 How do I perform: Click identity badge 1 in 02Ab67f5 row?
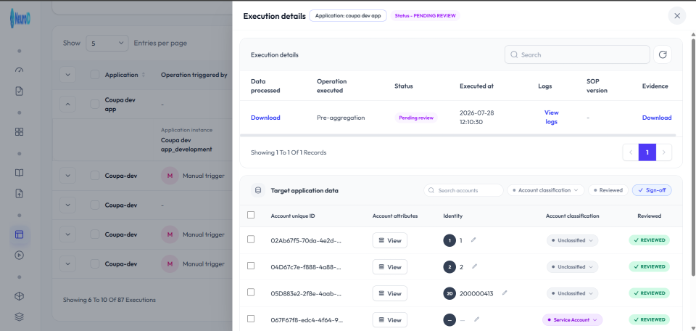pos(449,240)
